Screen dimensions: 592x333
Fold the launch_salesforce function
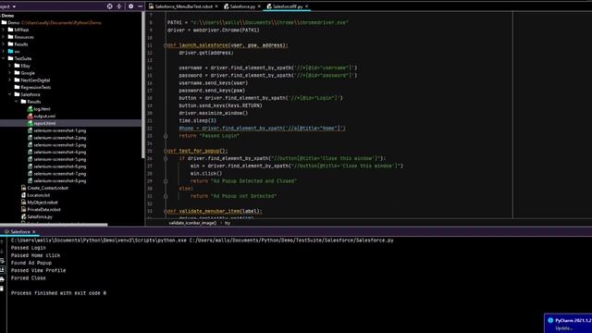[166, 45]
